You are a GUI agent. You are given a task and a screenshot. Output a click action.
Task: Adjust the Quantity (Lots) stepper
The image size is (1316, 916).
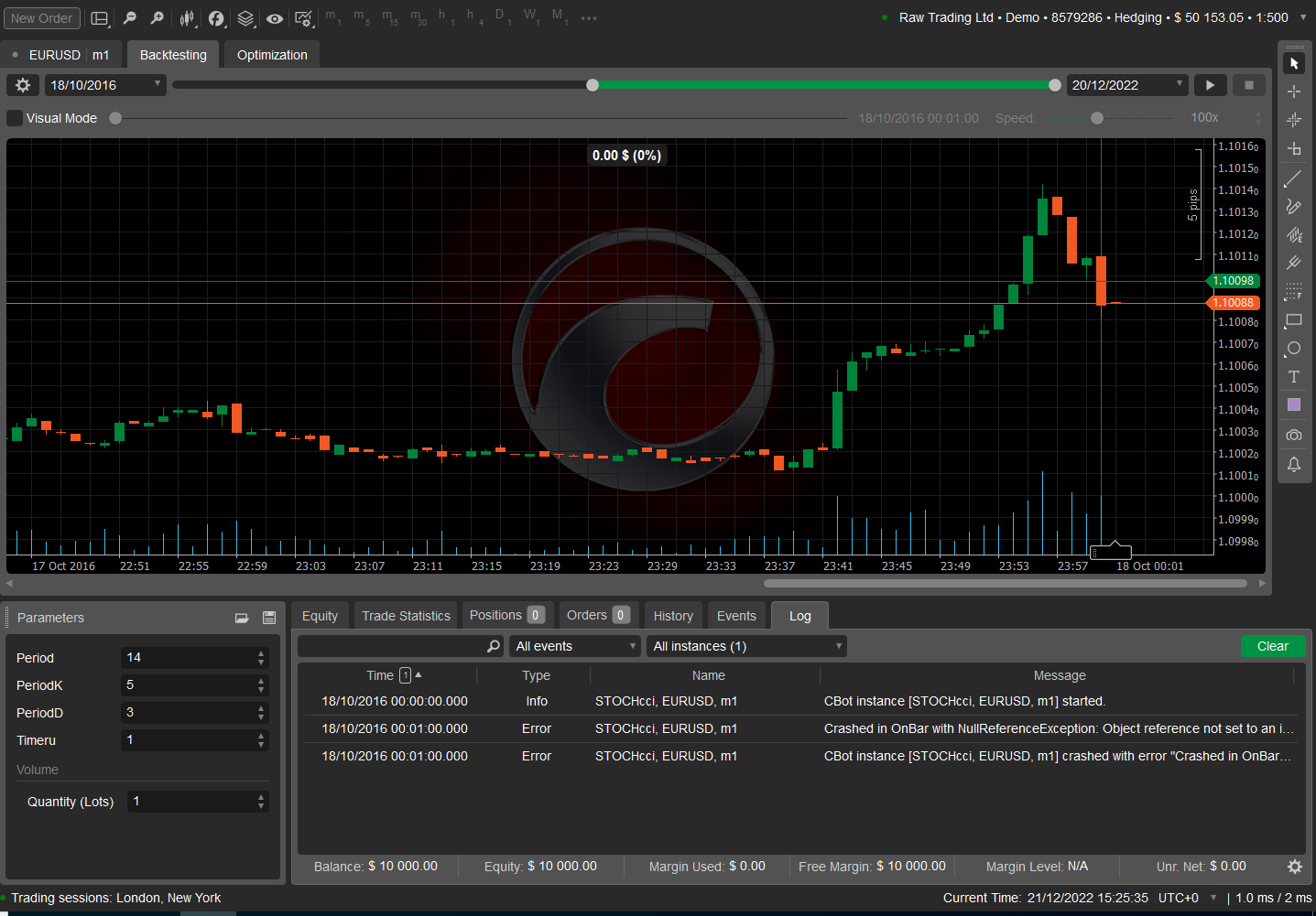point(261,802)
